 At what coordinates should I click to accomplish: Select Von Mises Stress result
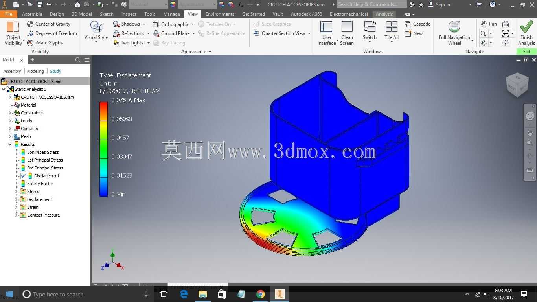click(x=43, y=152)
